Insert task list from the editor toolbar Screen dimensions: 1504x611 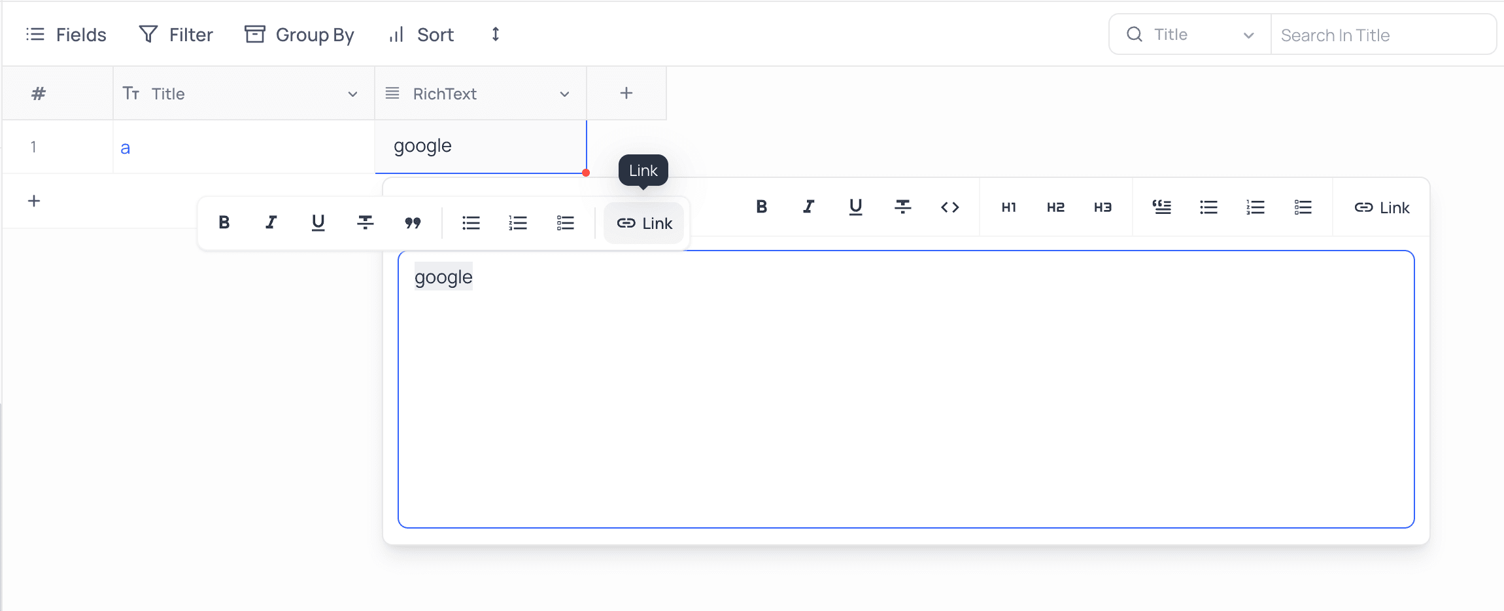[1303, 207]
